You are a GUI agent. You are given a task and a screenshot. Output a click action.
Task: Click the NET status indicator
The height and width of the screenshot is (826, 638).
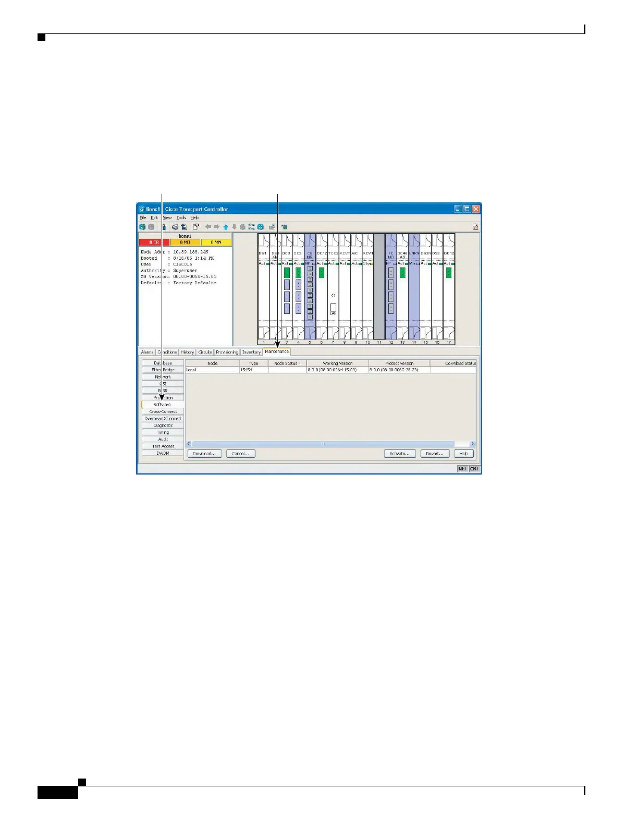click(x=462, y=469)
